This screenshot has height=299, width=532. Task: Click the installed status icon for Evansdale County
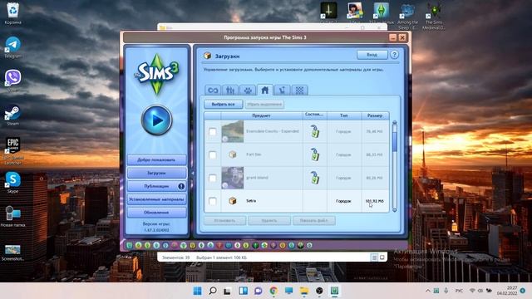coord(315,131)
